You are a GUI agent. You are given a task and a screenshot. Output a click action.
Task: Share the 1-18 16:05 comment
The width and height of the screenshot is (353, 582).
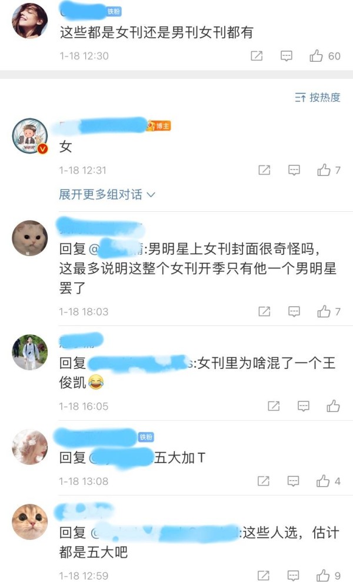tap(274, 406)
